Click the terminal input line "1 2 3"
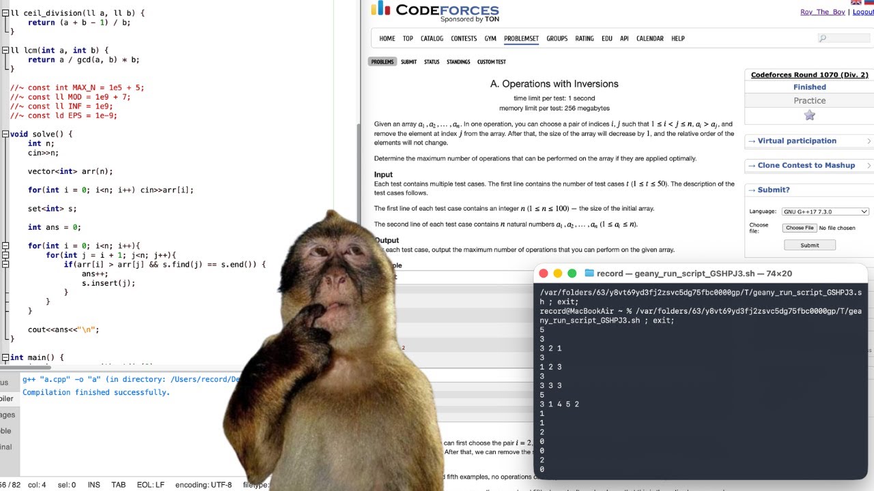874x491 pixels. point(550,367)
